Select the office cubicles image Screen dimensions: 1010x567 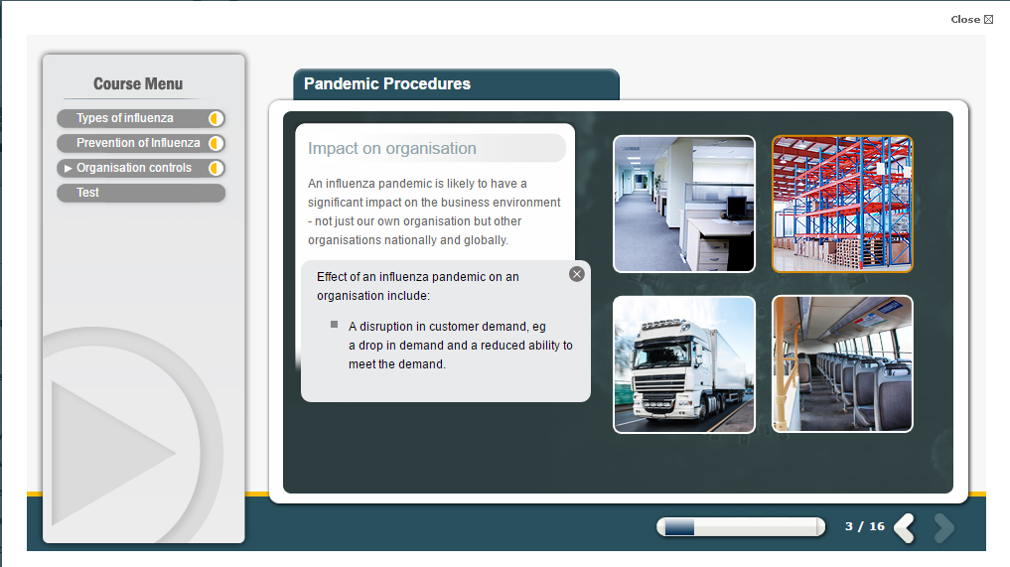[x=684, y=204]
